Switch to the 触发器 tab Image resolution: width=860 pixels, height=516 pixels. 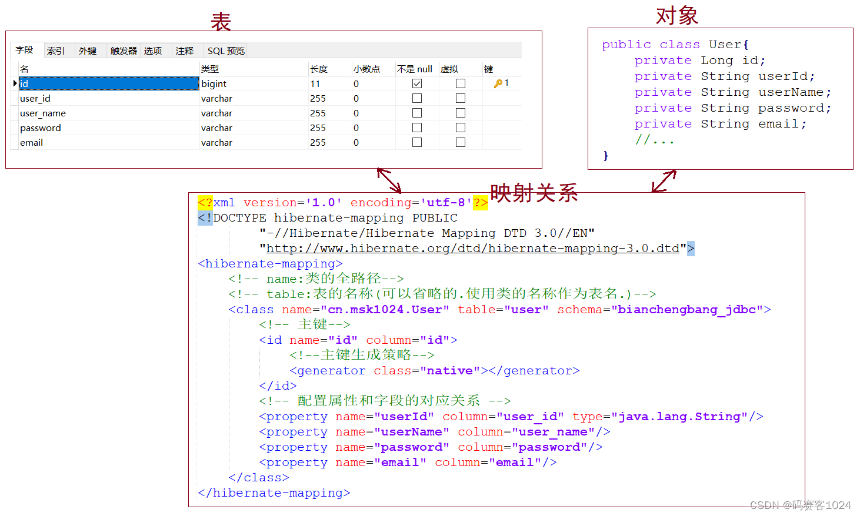coord(124,51)
